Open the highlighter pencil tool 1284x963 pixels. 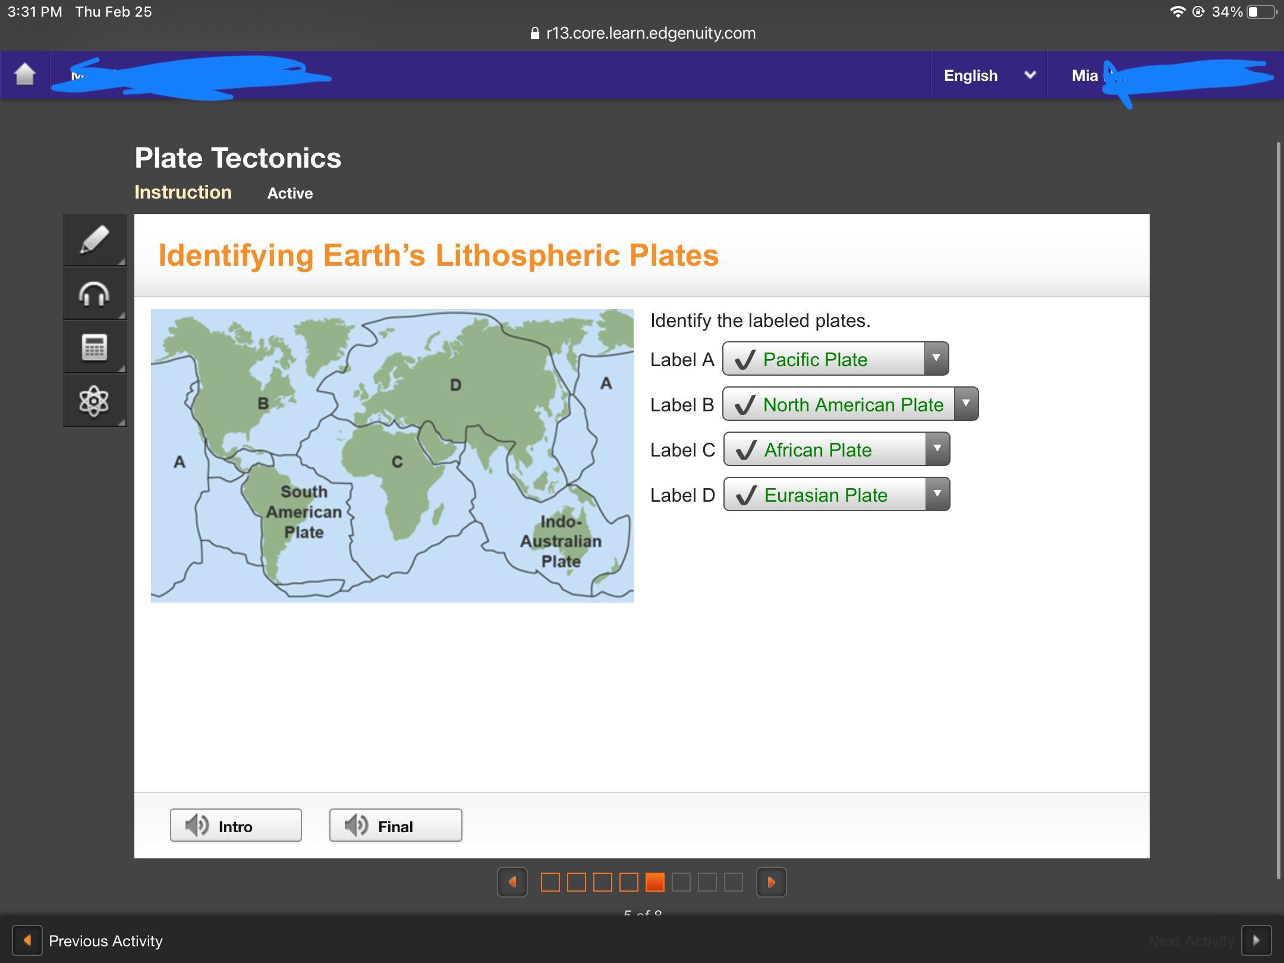[x=95, y=240]
